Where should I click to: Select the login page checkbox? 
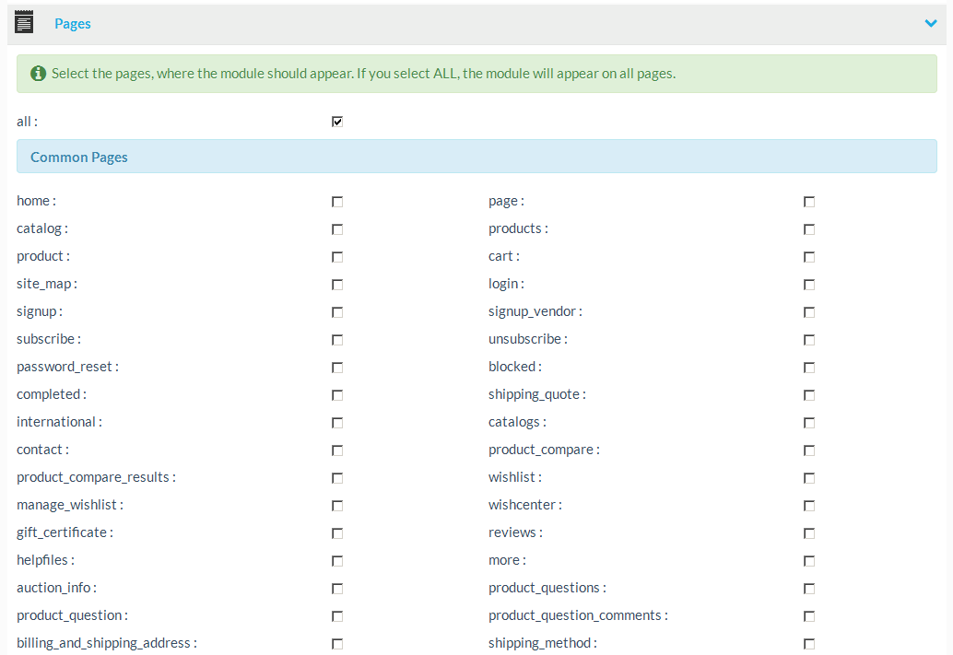click(x=809, y=285)
